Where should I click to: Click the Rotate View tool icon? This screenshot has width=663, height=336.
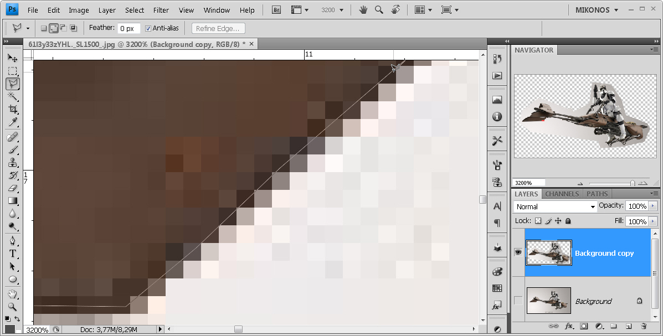[395, 10]
